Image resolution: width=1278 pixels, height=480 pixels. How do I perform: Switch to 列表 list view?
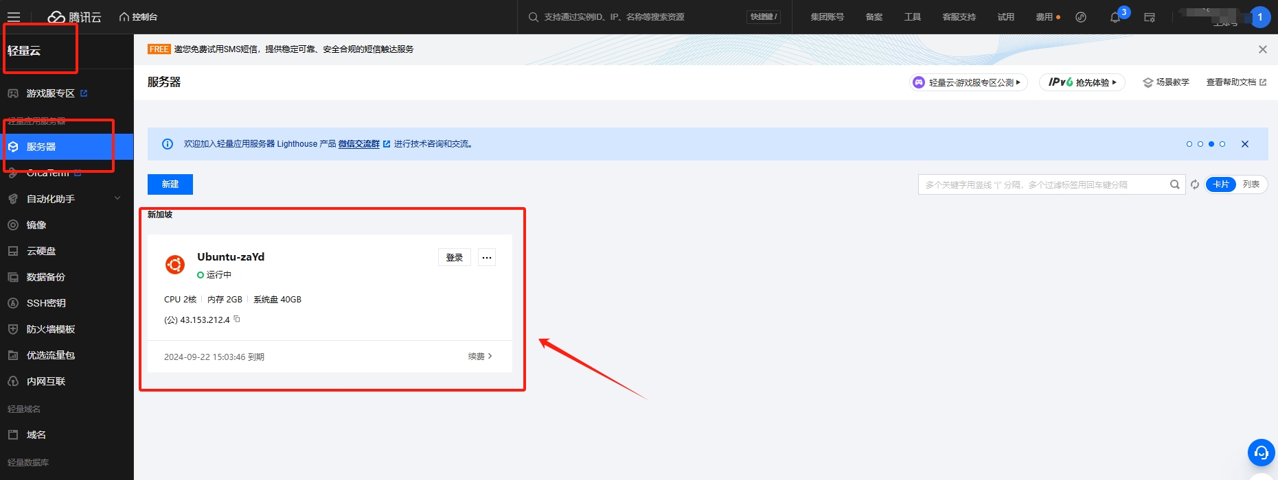point(1251,184)
